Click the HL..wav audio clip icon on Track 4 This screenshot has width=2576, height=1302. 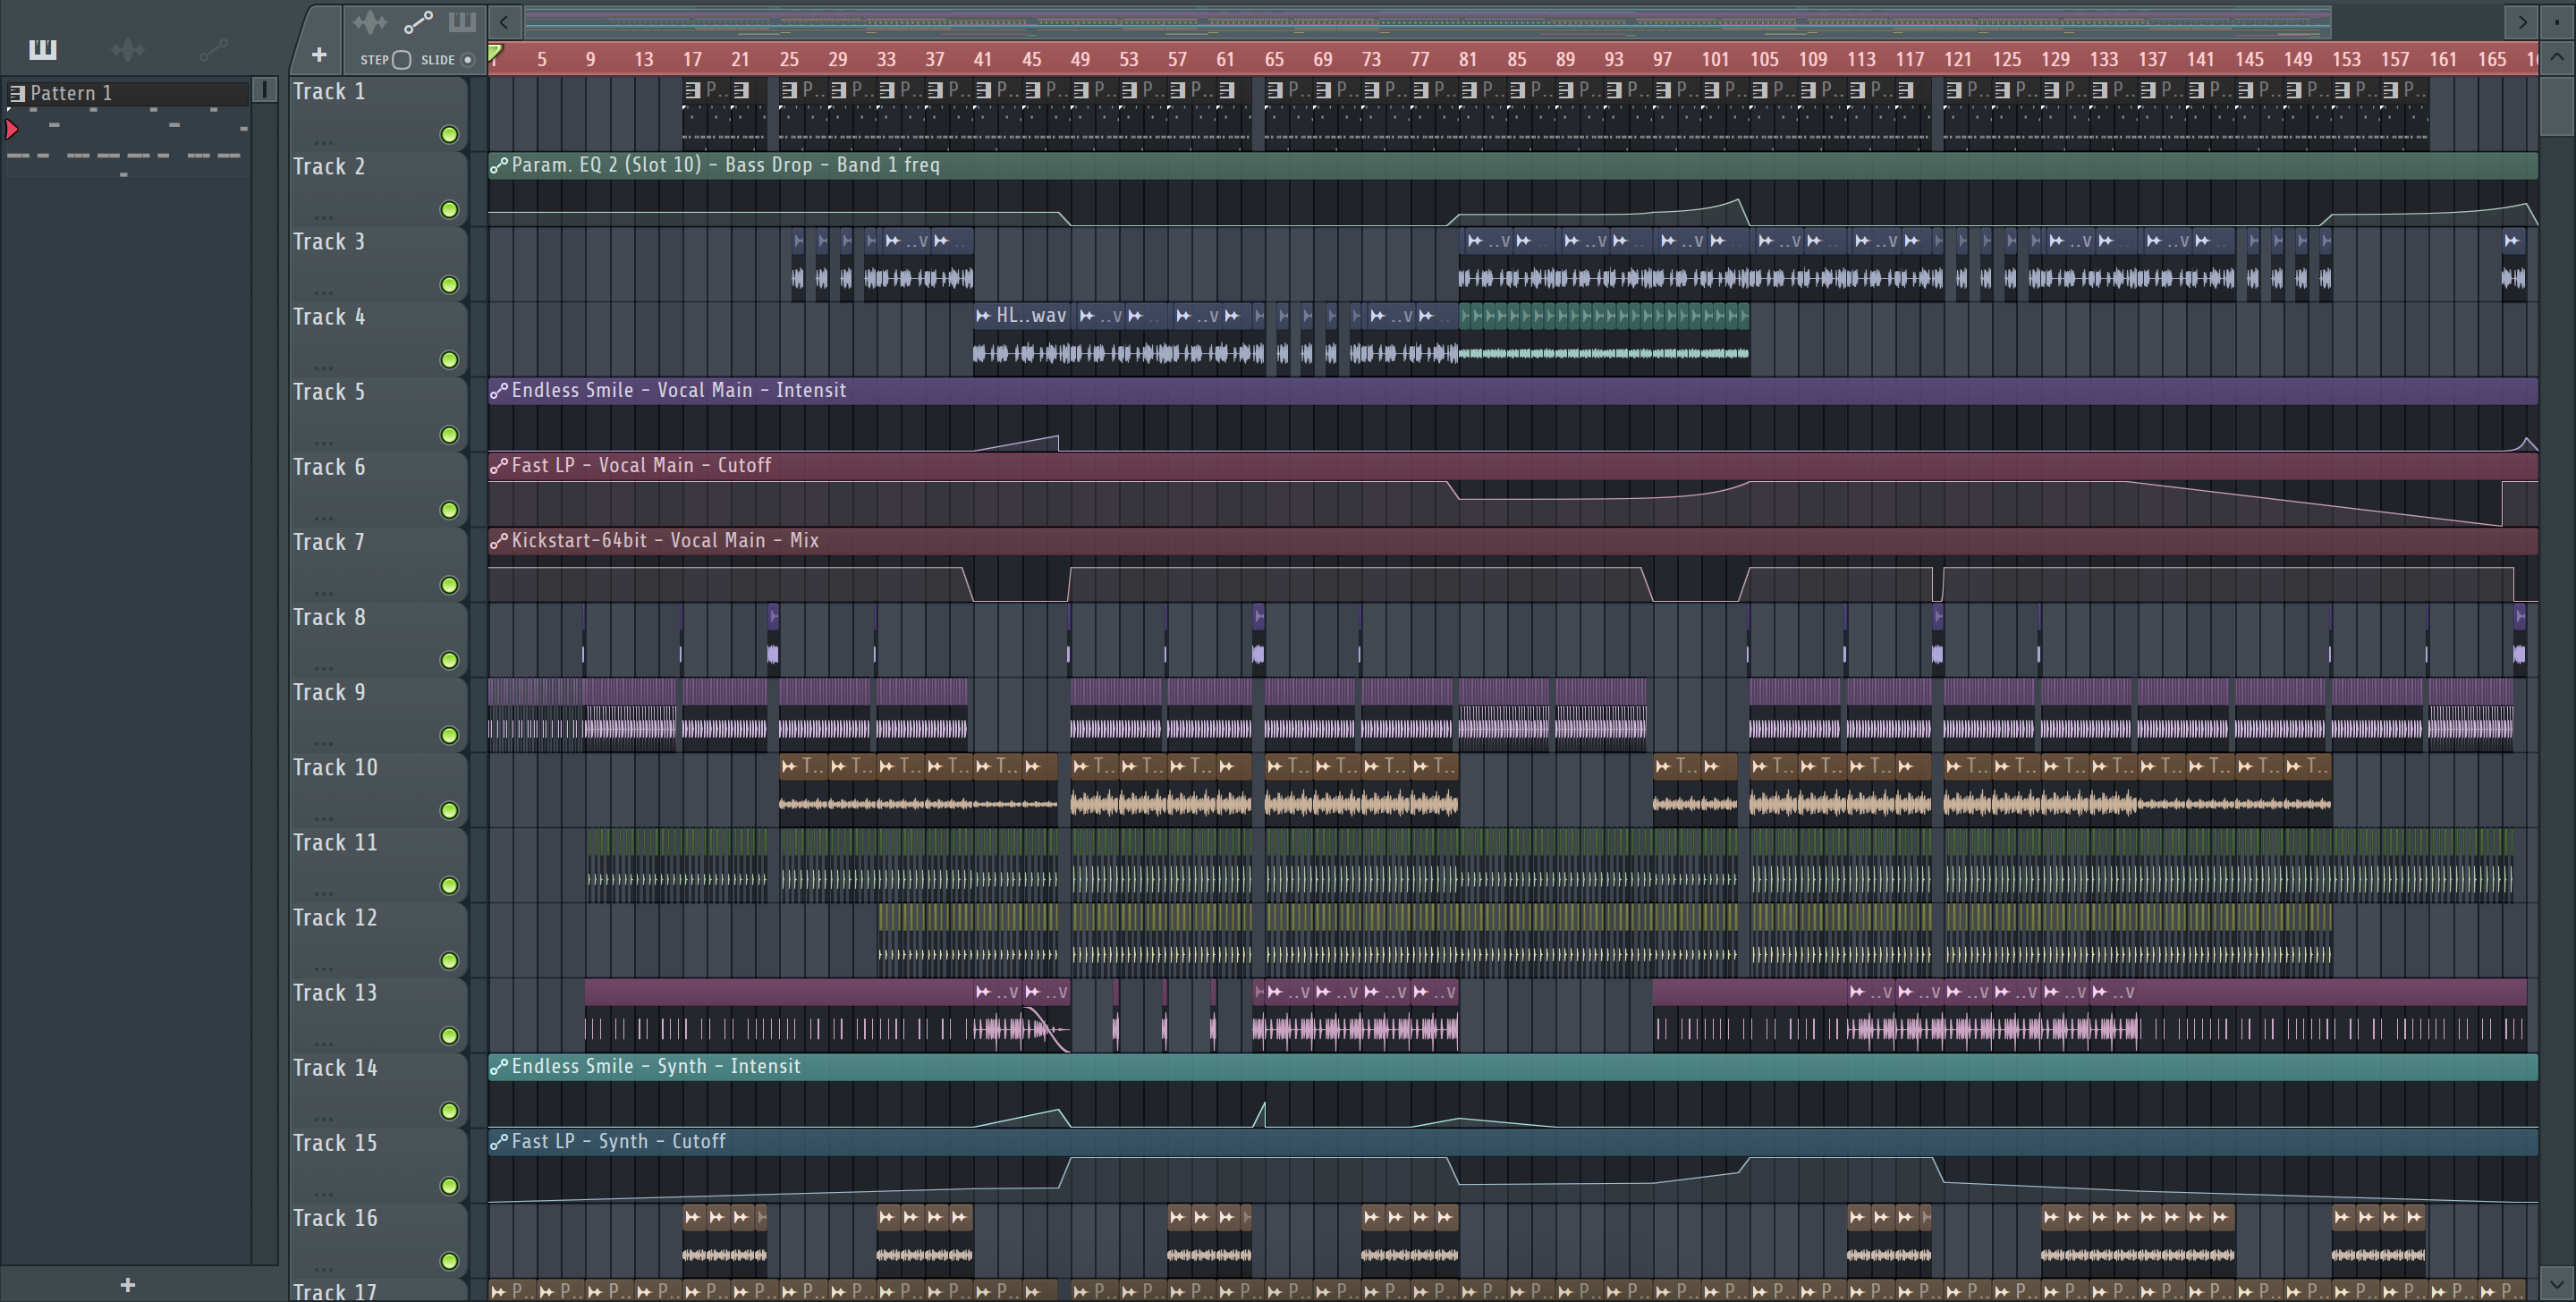pyautogui.click(x=983, y=316)
